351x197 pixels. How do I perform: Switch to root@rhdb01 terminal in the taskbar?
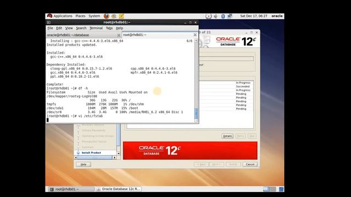coord(71,189)
